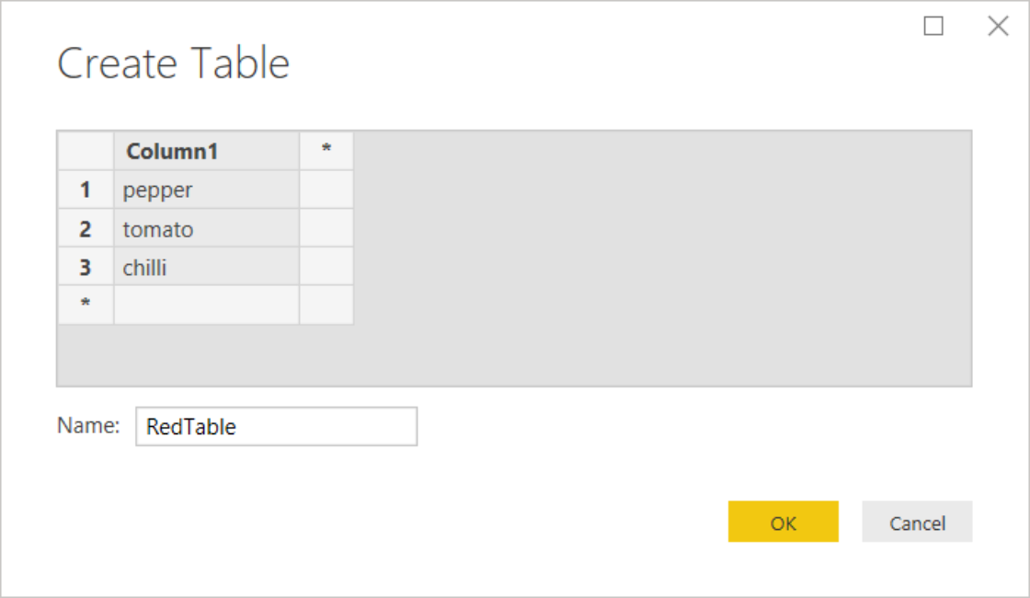Select the pepper cell
The width and height of the screenshot is (1030, 598).
point(206,190)
